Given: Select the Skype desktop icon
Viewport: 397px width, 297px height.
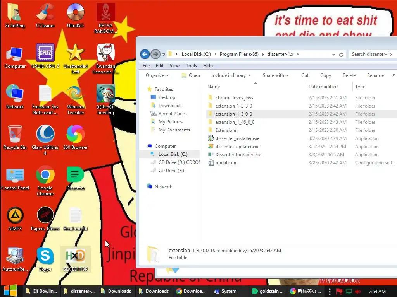Looking at the screenshot, I should point(45,259).
